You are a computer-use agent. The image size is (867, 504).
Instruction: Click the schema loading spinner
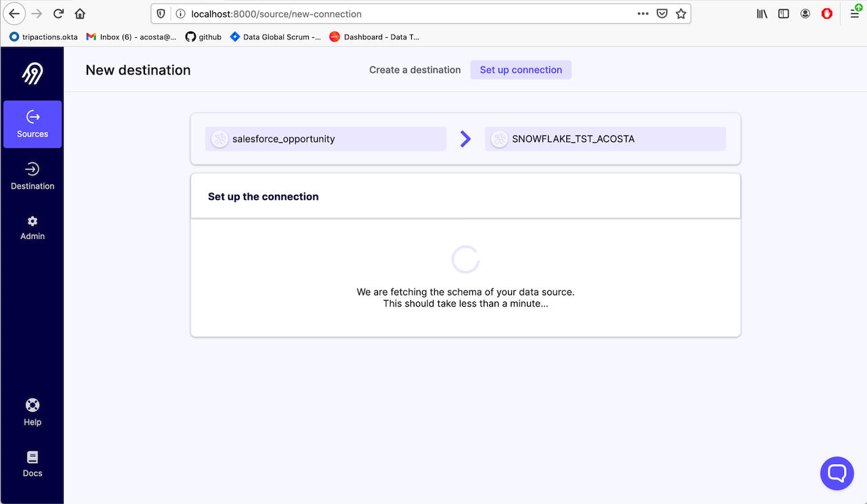coord(465,259)
